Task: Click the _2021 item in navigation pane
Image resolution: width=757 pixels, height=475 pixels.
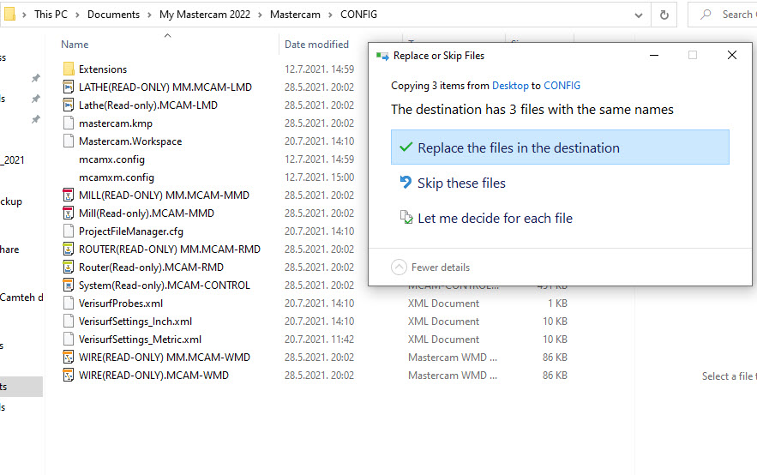Action: click(x=12, y=159)
